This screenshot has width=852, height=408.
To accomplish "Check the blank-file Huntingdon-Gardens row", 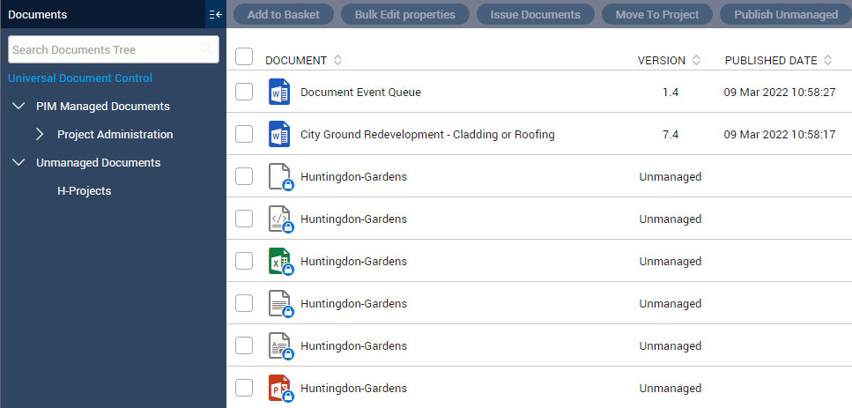I will pos(244,176).
